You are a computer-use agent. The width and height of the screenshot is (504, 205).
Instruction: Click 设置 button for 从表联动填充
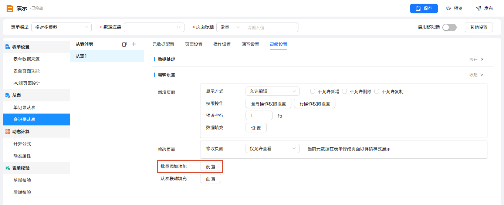(211, 179)
